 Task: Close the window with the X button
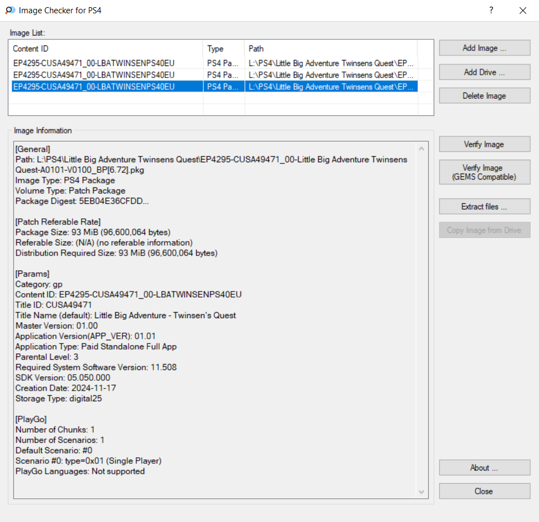(x=523, y=11)
